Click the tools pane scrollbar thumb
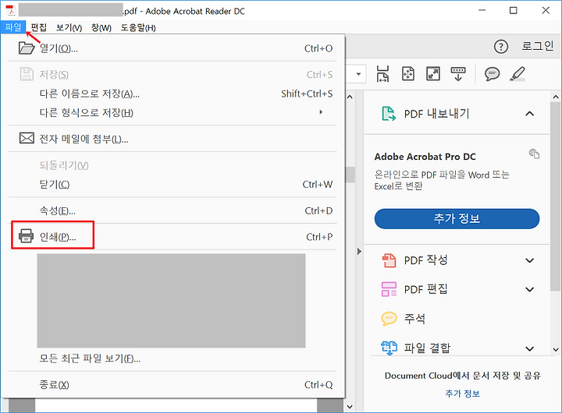The width and height of the screenshot is (562, 413). point(556,196)
